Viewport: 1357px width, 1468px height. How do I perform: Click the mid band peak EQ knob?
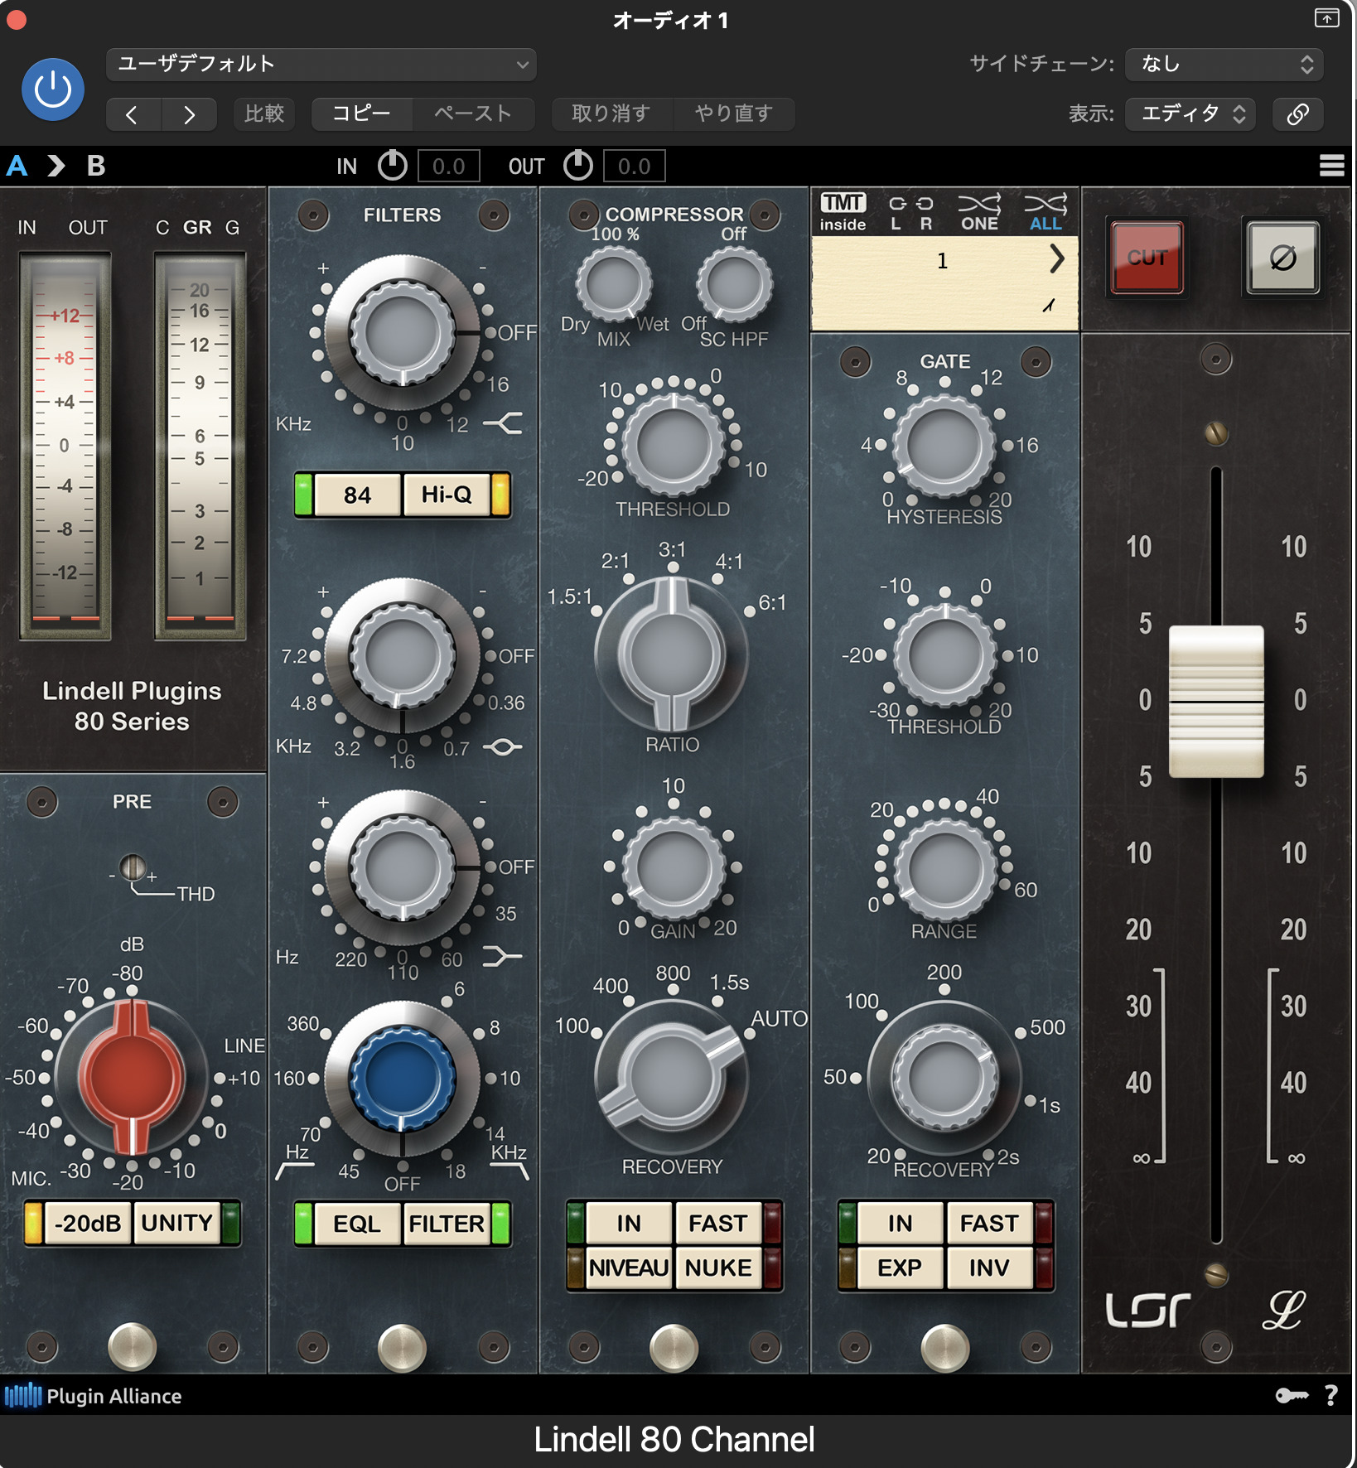403,655
